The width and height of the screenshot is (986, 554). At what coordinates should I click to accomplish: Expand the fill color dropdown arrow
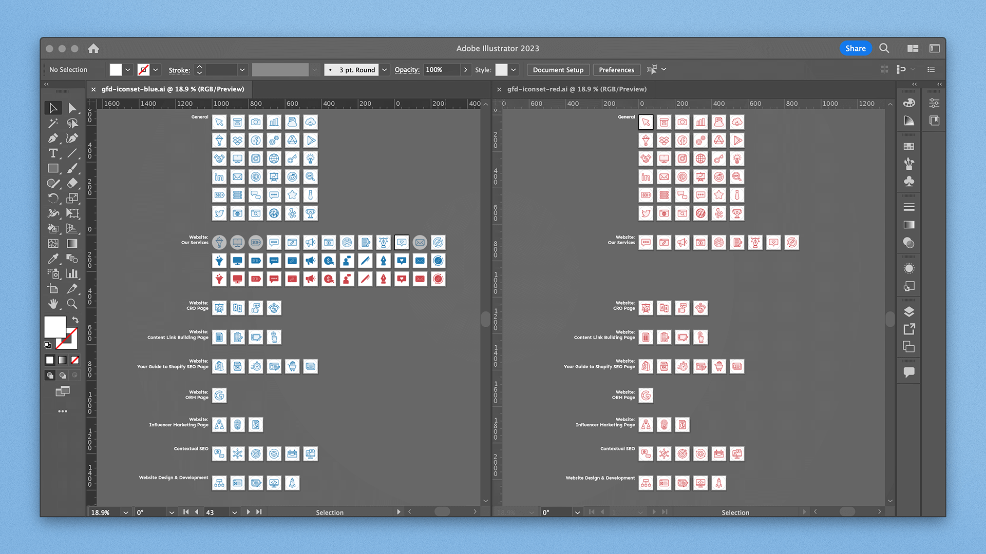coord(128,70)
